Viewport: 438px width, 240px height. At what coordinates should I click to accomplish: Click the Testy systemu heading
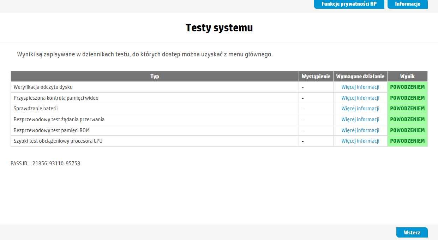[x=219, y=28]
